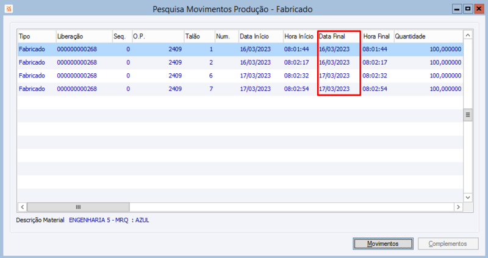Click the disabled Complementos button
Image resolution: width=488 pixels, height=258 pixels.
[448, 244]
